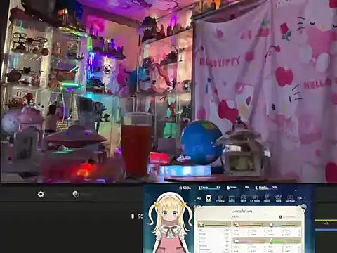The width and height of the screenshot is (337, 253).
Task: Go to previous game menu with left arrow
Action: click(199, 198)
